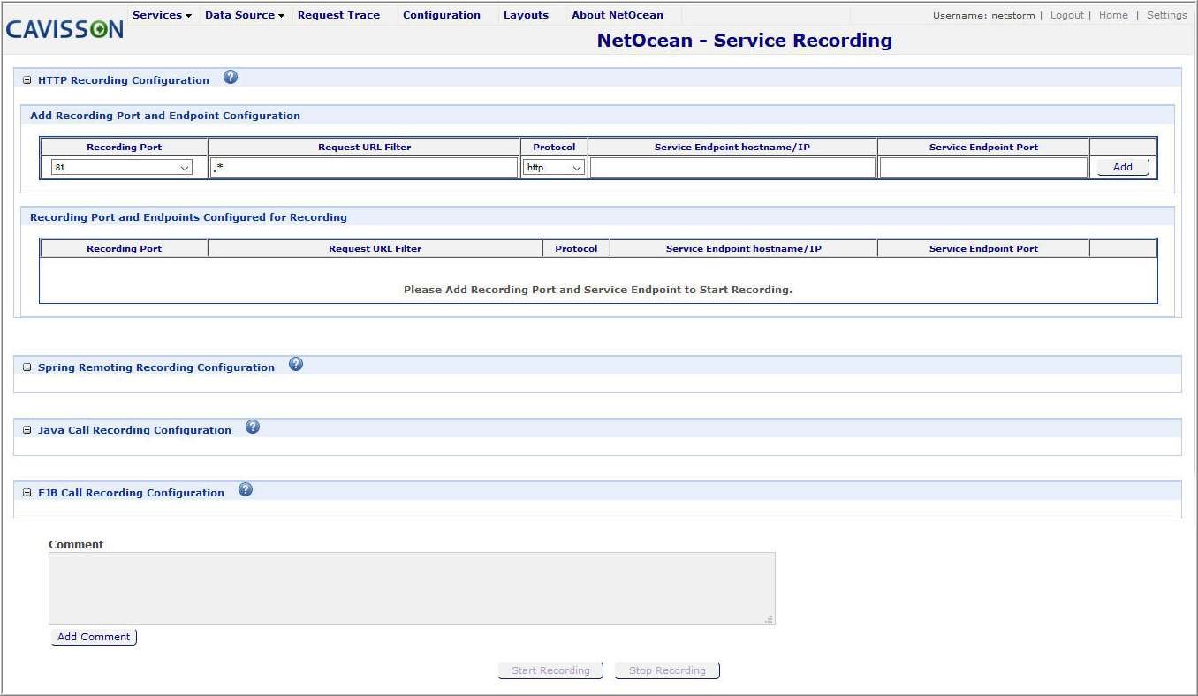1198x696 pixels.
Task: Open the Layouts menu item
Action: coord(526,15)
